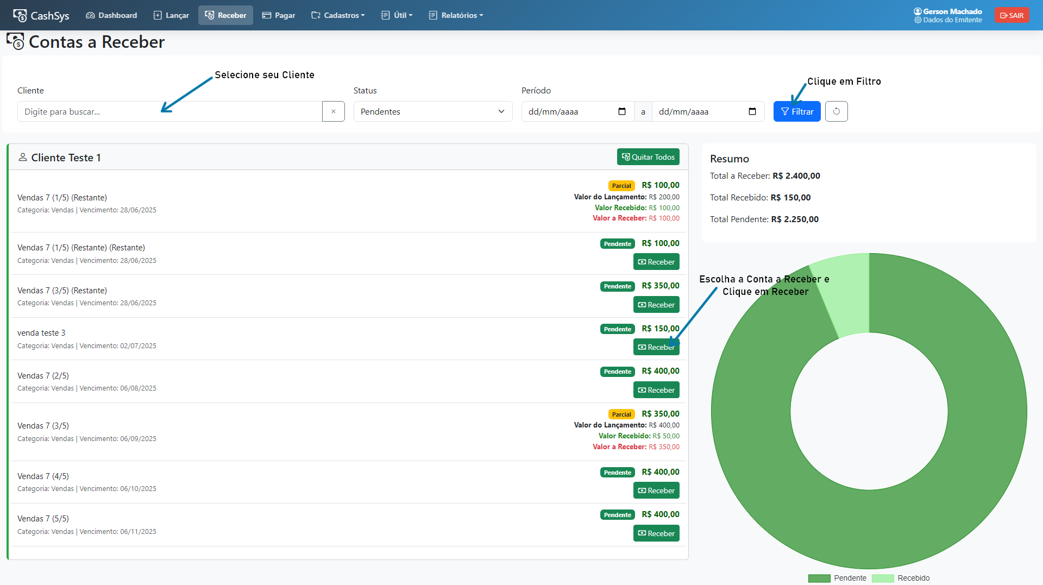The width and height of the screenshot is (1043, 585).
Task: Click the SAIR logout button
Action: 1011,15
